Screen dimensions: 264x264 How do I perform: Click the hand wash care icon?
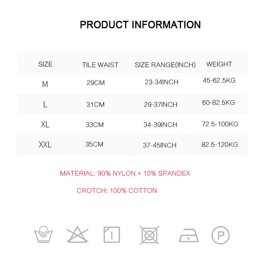point(44,235)
